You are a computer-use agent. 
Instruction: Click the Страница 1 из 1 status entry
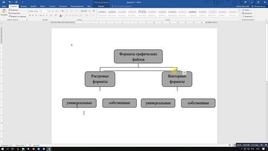point(7,145)
